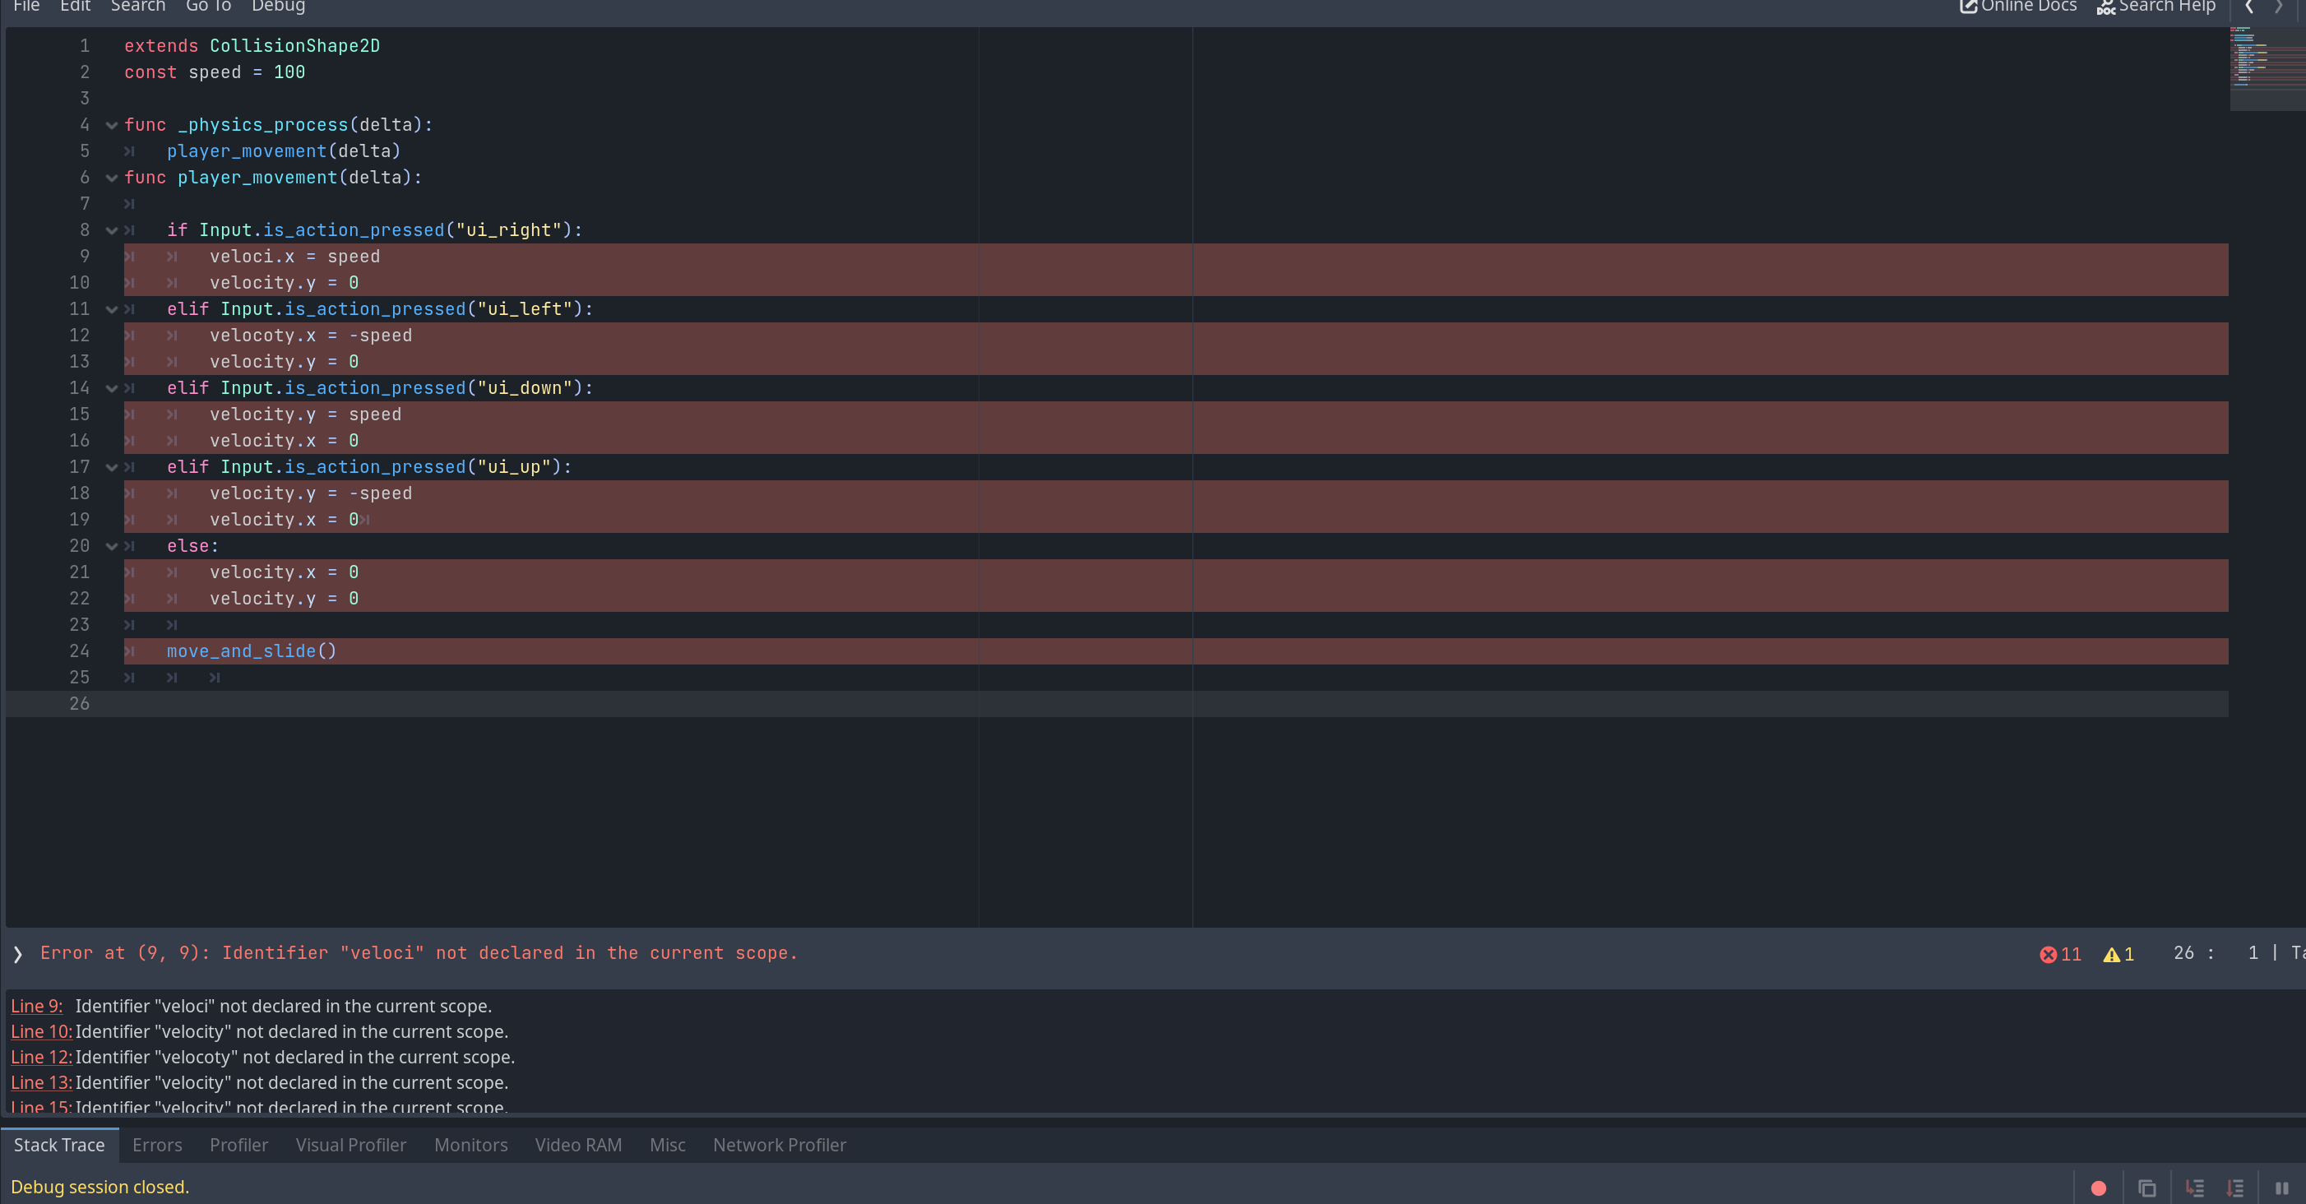Click the Copy Error icon in debugger

click(2146, 1188)
